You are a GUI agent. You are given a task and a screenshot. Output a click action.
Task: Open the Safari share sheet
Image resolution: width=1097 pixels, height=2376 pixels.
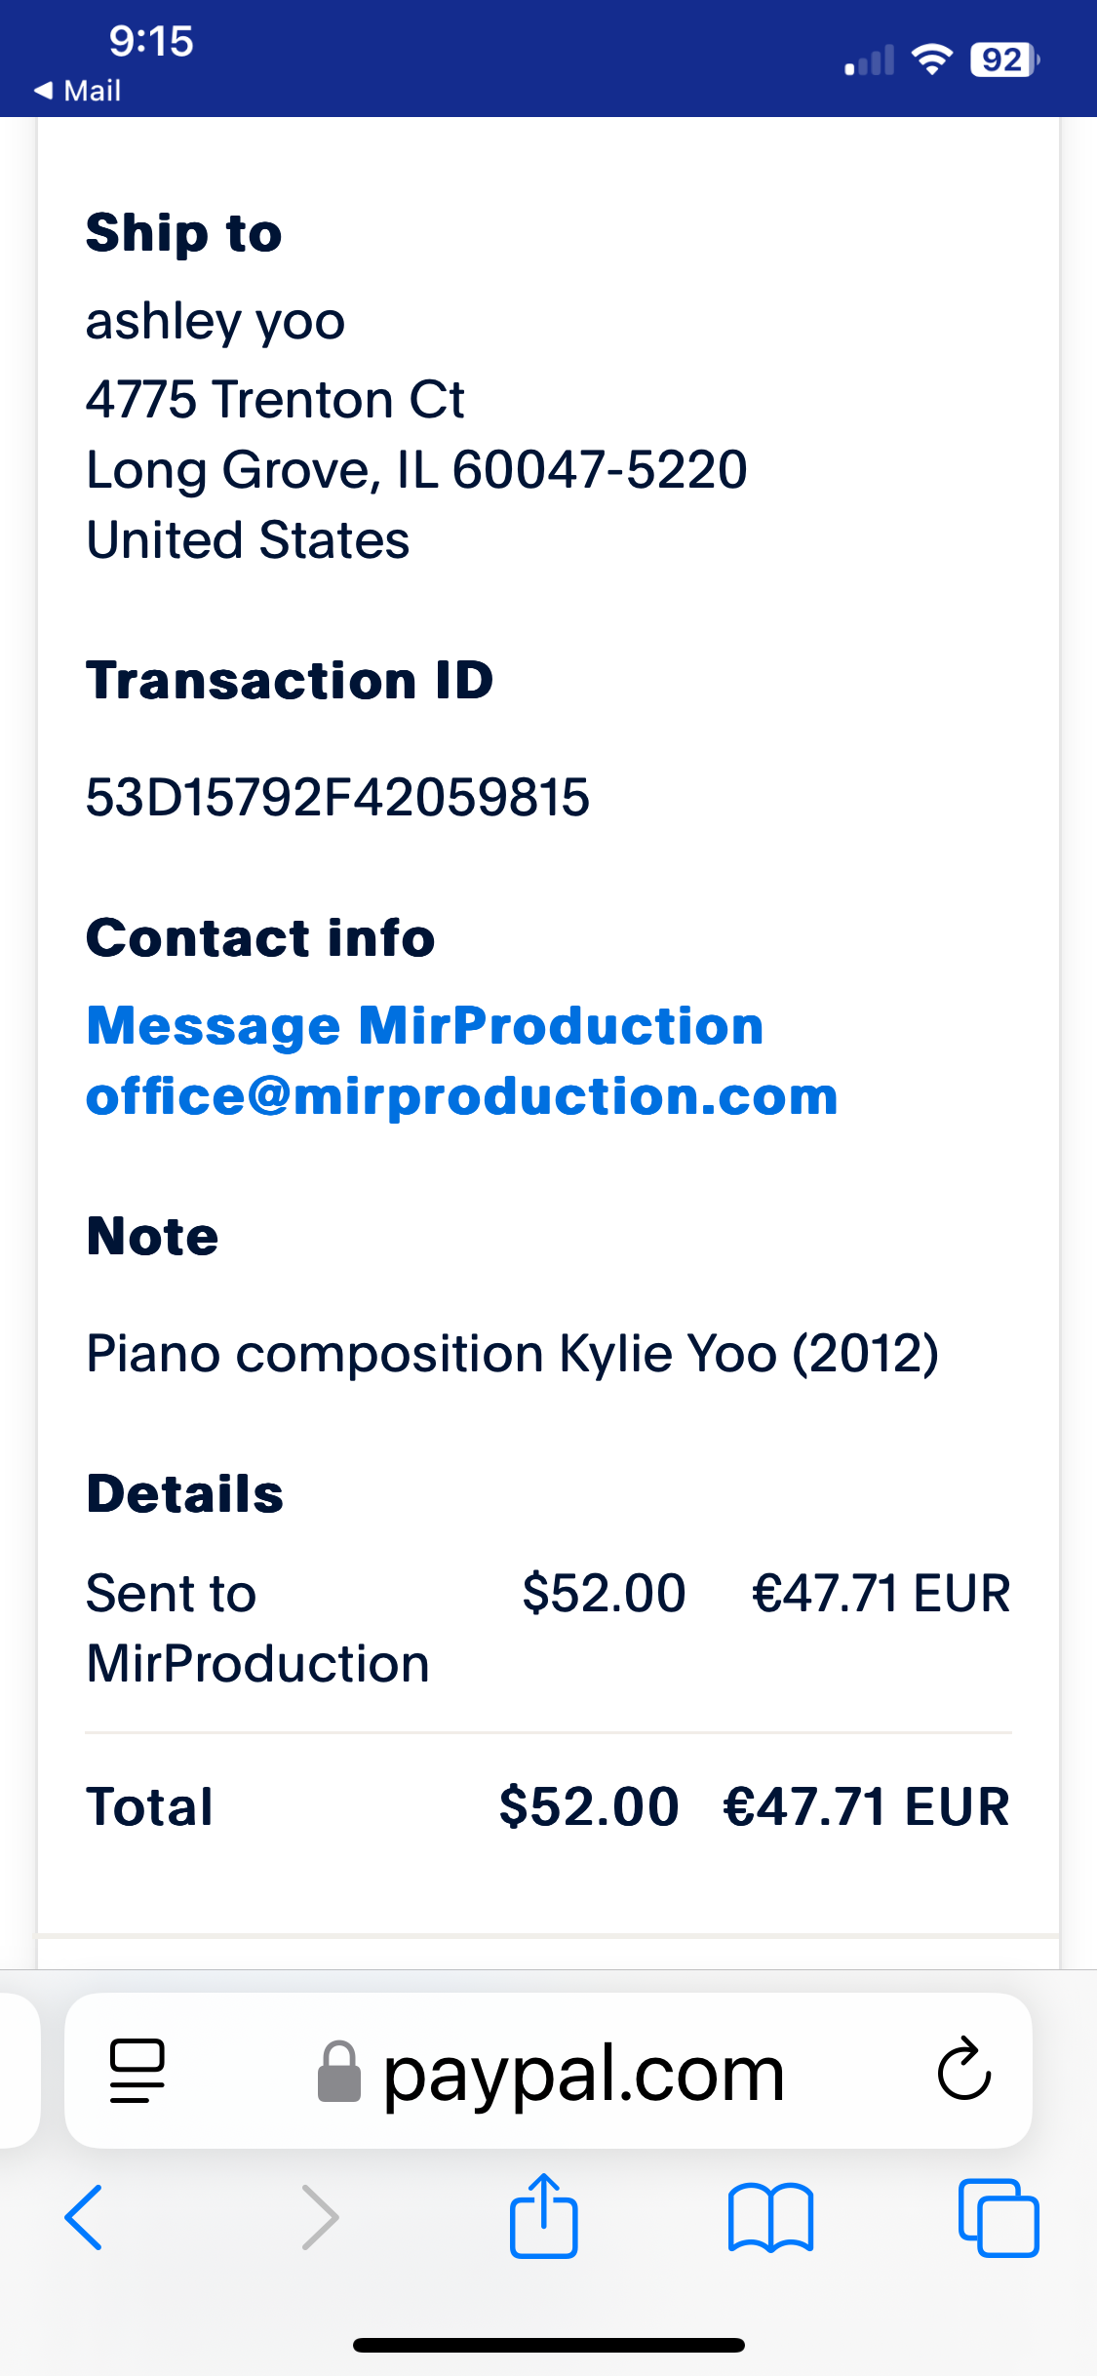click(x=544, y=2216)
